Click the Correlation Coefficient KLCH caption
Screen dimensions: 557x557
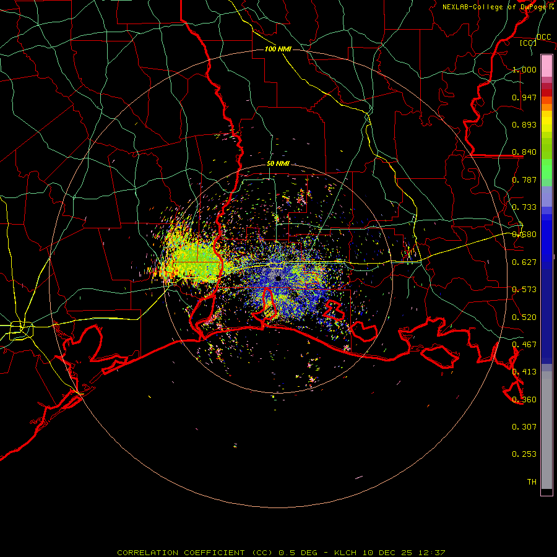coord(281,553)
